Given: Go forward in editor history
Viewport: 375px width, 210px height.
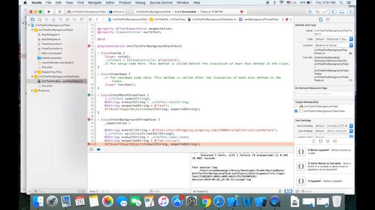Looking at the screenshot, I should [x=103, y=19].
